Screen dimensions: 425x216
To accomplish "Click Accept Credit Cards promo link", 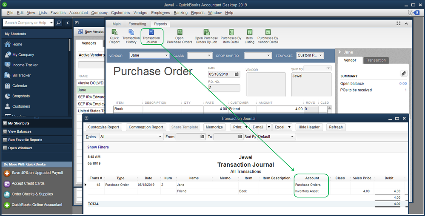I will tap(28, 184).
